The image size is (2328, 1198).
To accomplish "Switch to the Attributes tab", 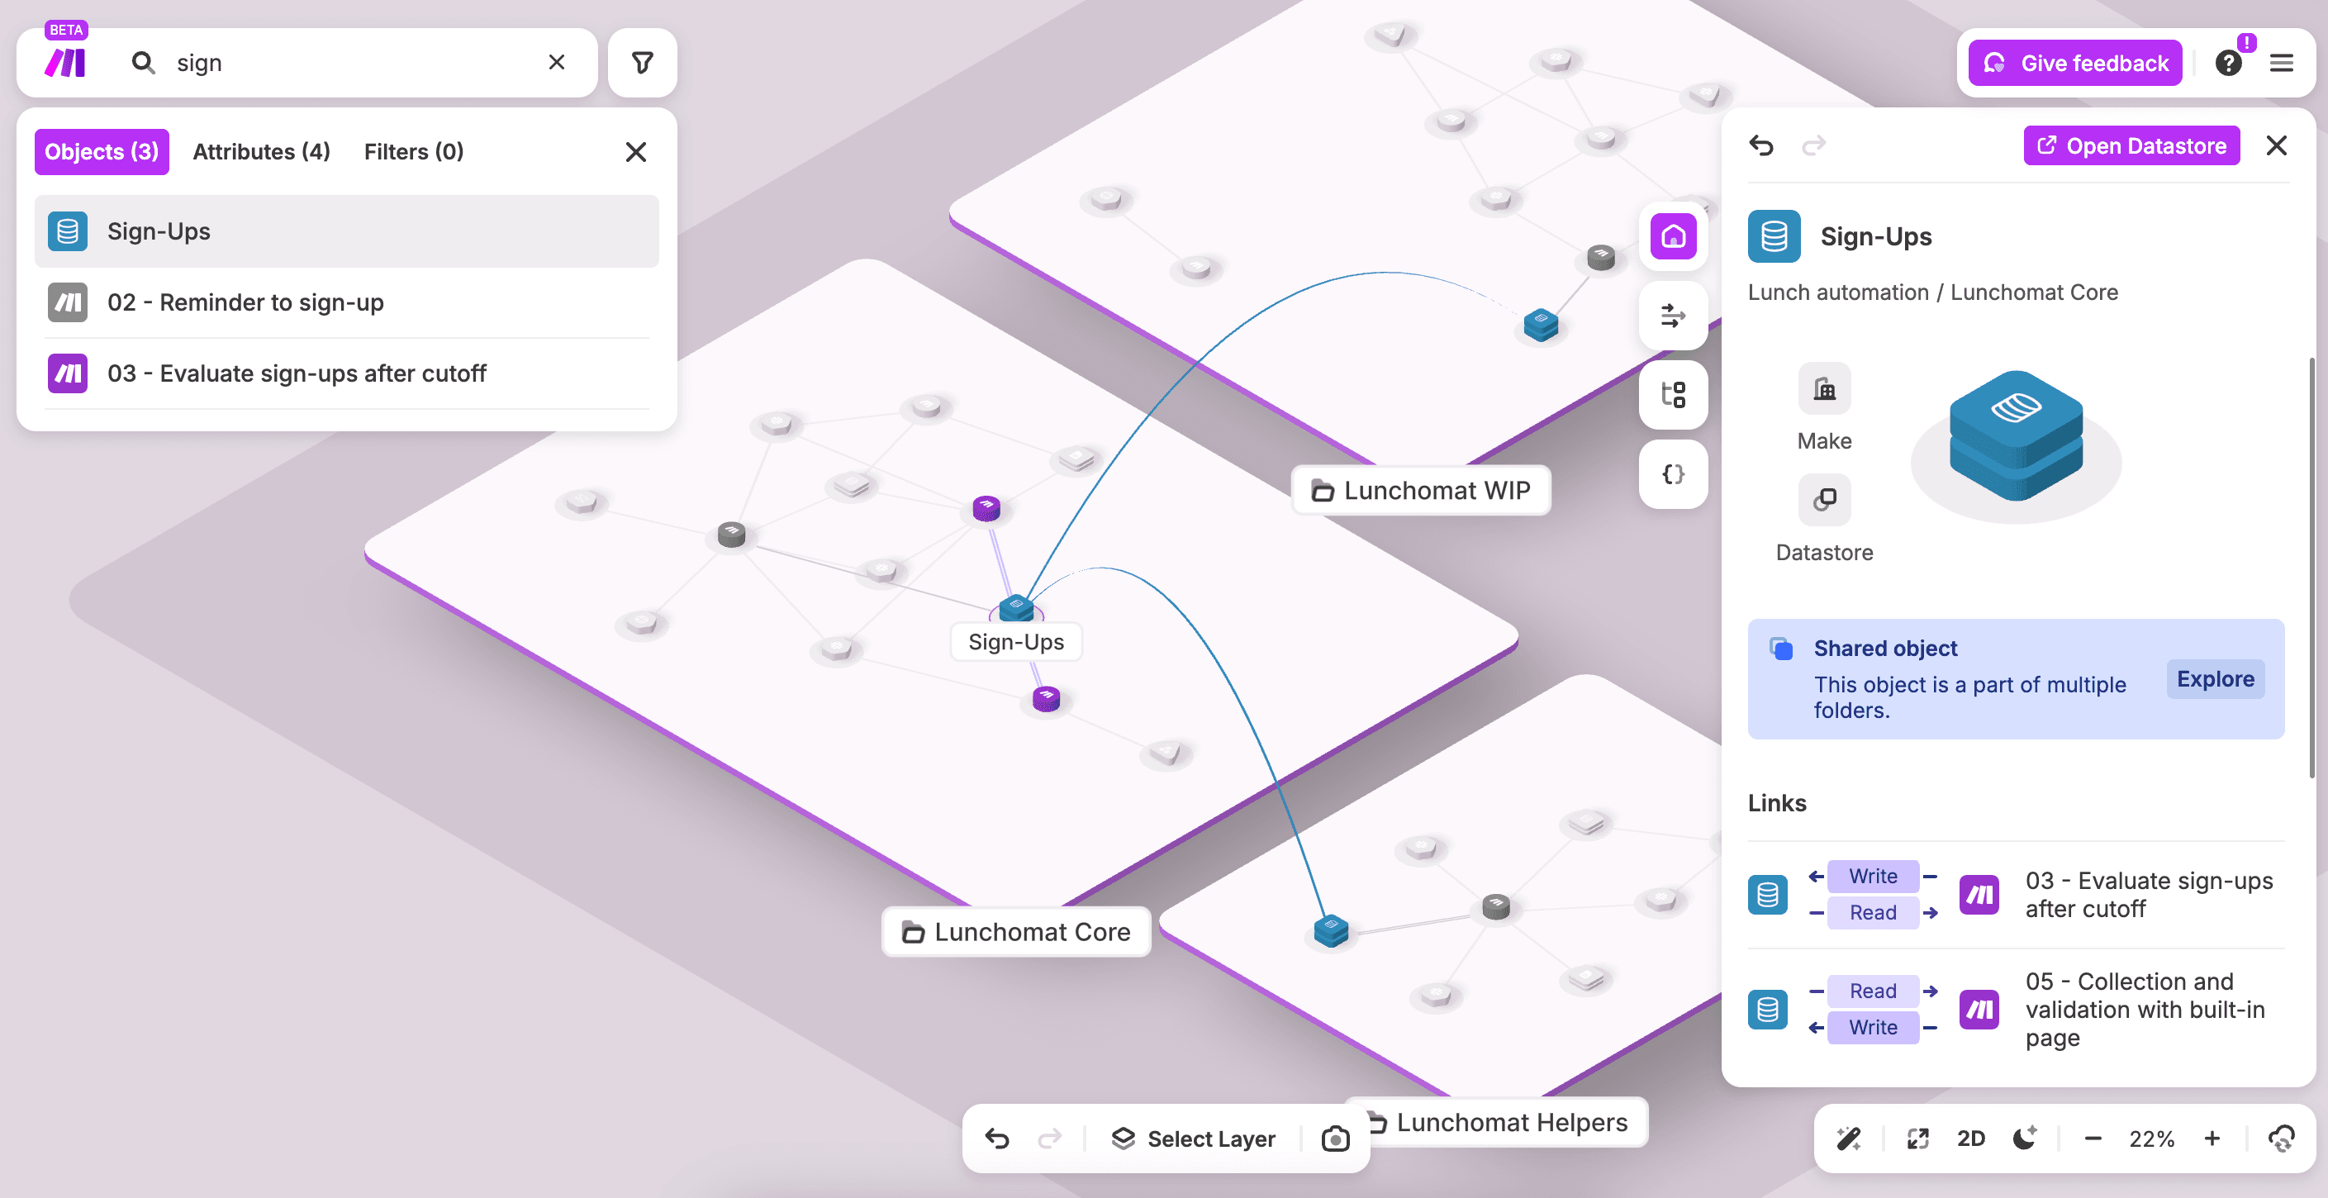I will click(x=260, y=151).
